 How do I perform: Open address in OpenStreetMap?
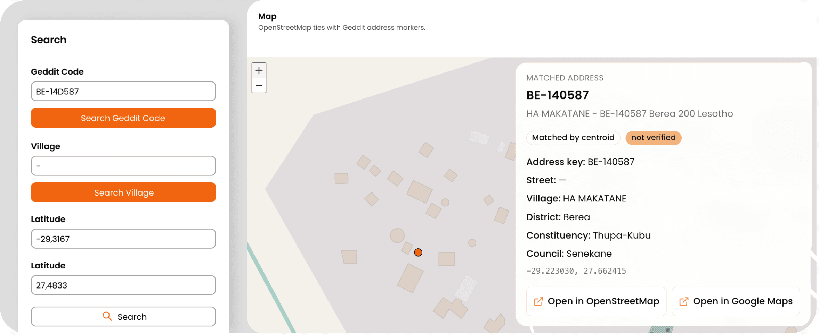pyautogui.click(x=596, y=301)
